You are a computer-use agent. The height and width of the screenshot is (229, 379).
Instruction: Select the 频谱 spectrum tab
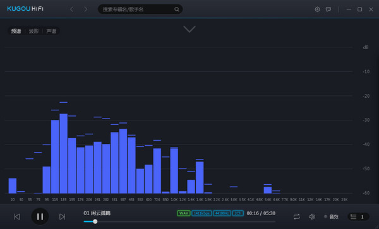tap(16, 31)
